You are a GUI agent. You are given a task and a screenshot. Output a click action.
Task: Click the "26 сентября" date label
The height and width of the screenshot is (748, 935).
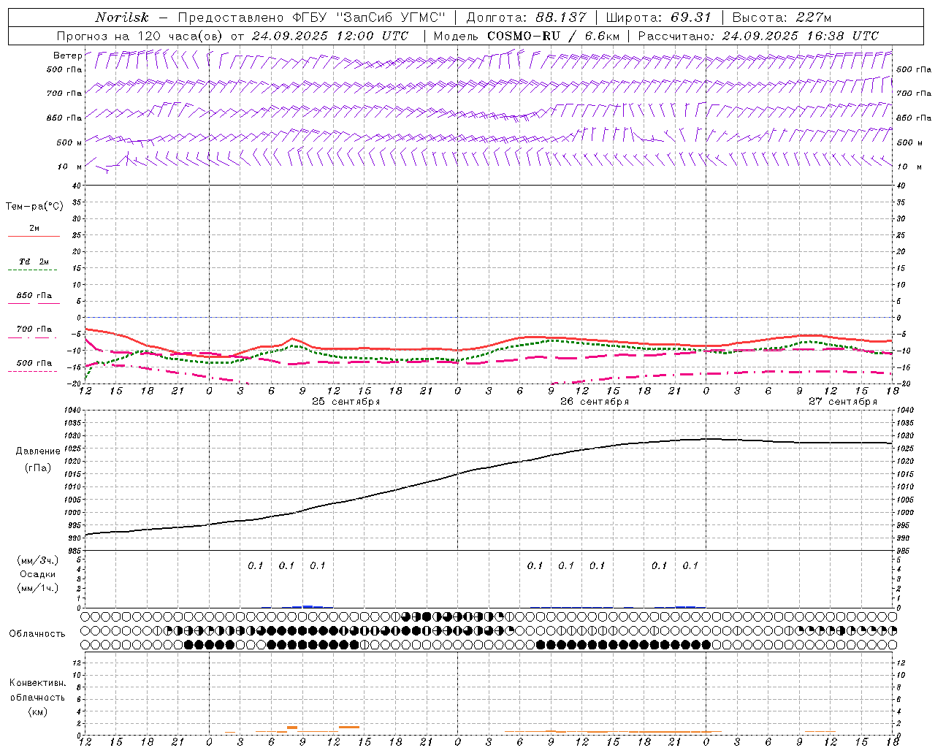[595, 402]
